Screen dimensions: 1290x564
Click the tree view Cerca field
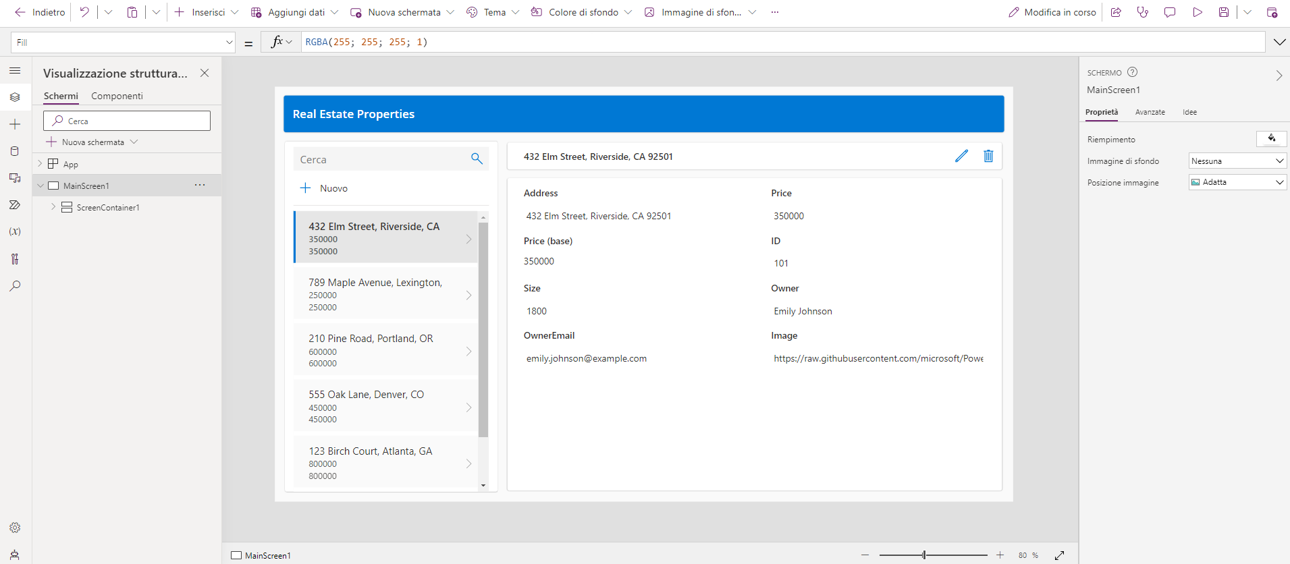point(127,121)
